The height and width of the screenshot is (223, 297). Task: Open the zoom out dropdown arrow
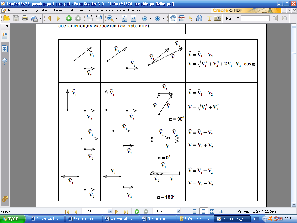coord(151,18)
